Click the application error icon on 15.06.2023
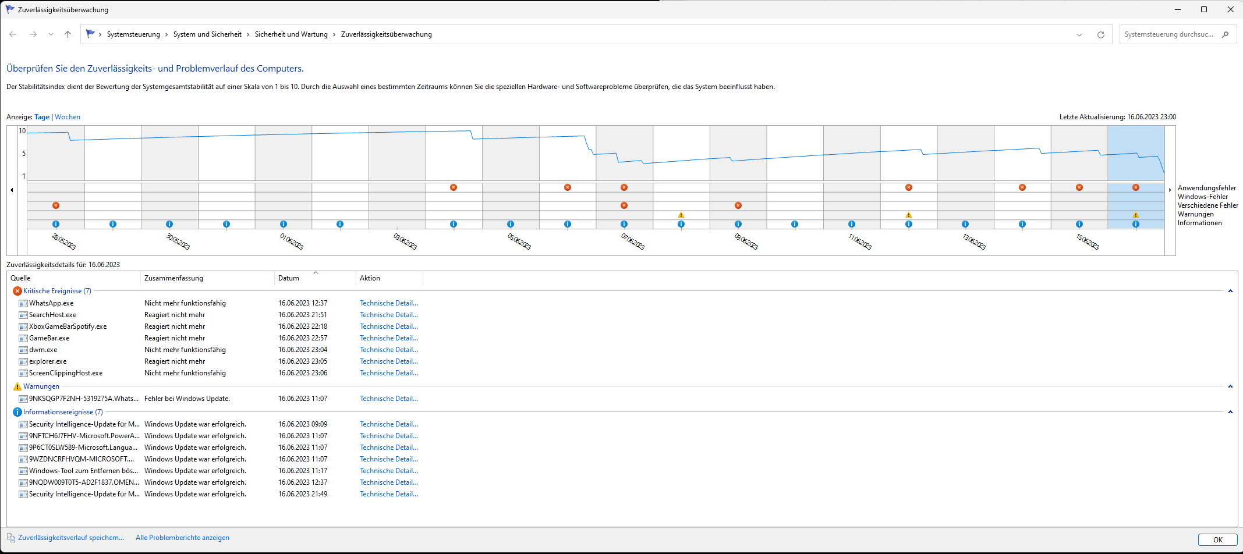 (1079, 187)
